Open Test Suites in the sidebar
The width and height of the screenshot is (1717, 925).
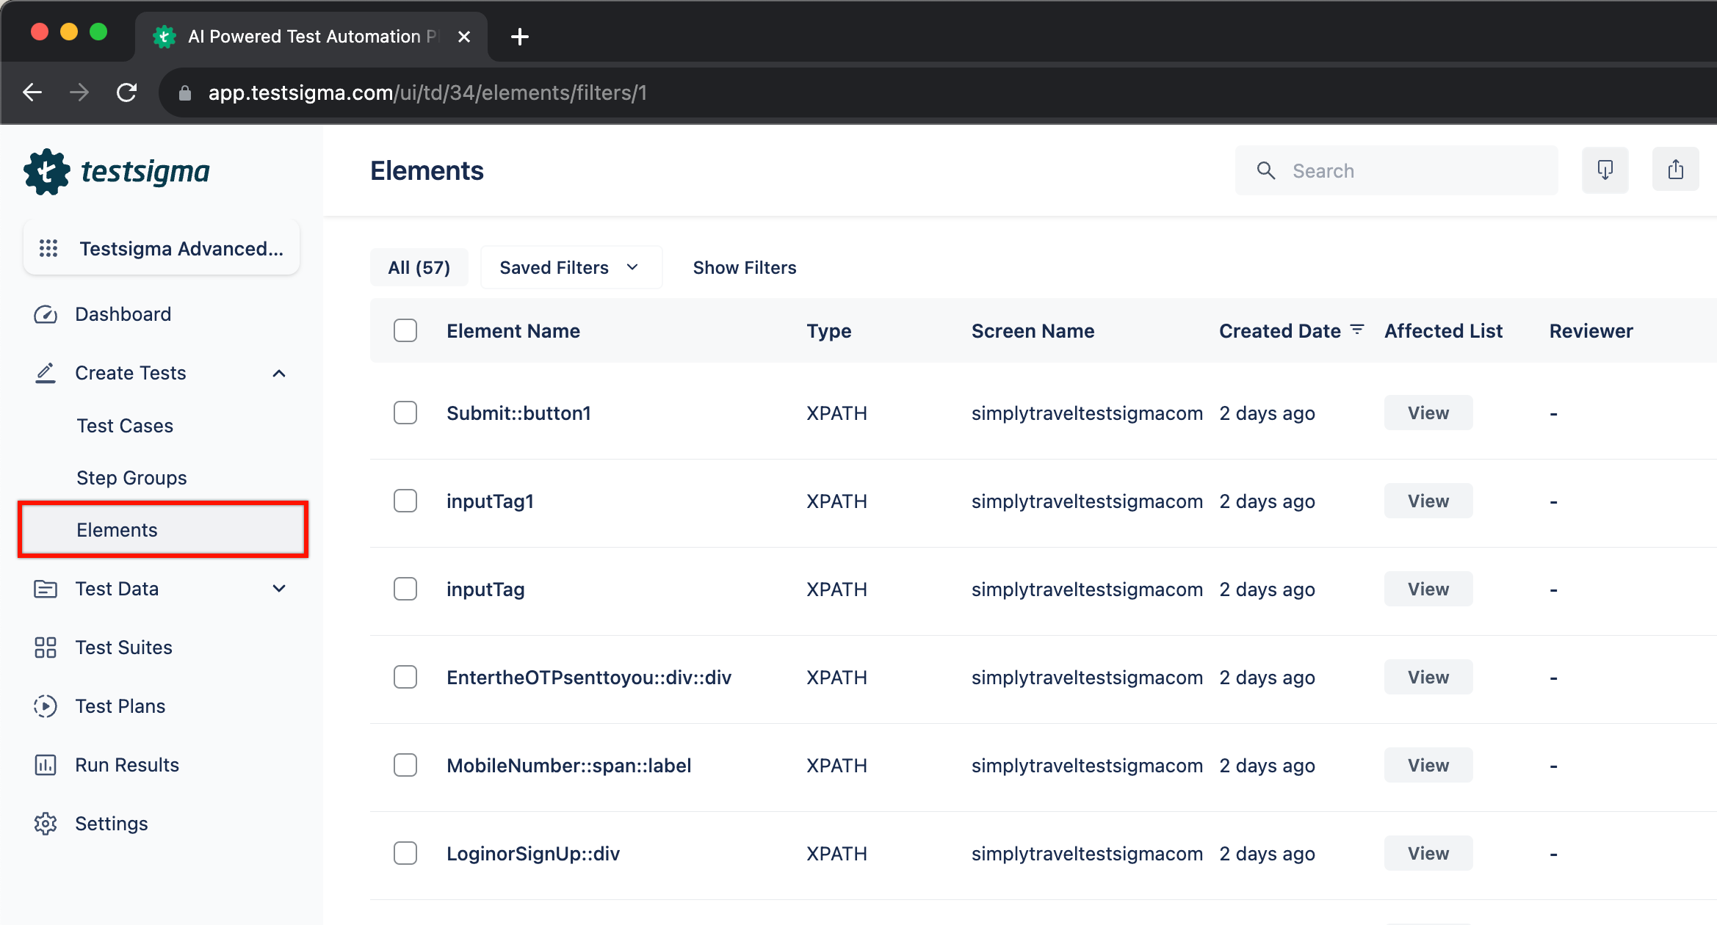click(124, 647)
